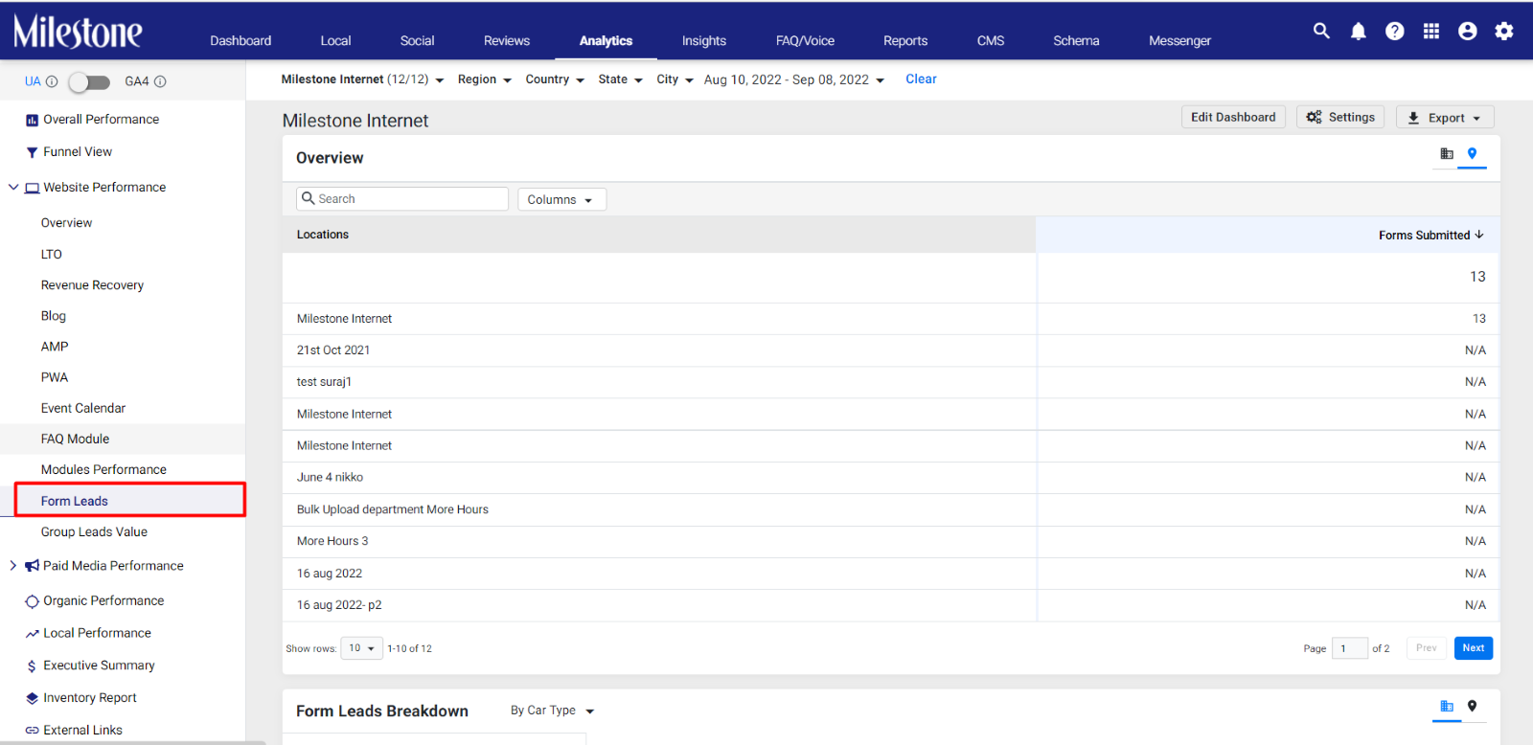Go to the Schema tab

1076,40
